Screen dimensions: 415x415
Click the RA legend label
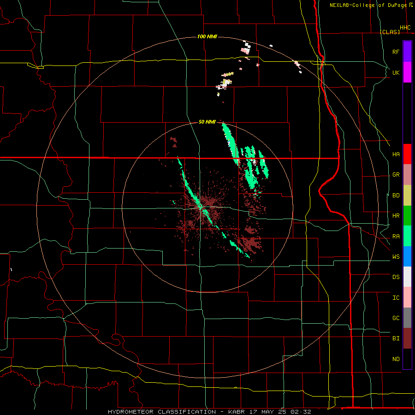[x=396, y=237]
